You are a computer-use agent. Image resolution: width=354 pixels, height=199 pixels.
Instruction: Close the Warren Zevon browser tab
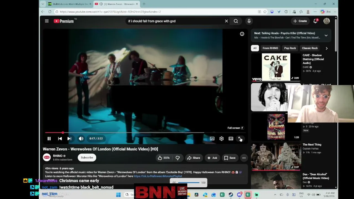pos(137,4)
